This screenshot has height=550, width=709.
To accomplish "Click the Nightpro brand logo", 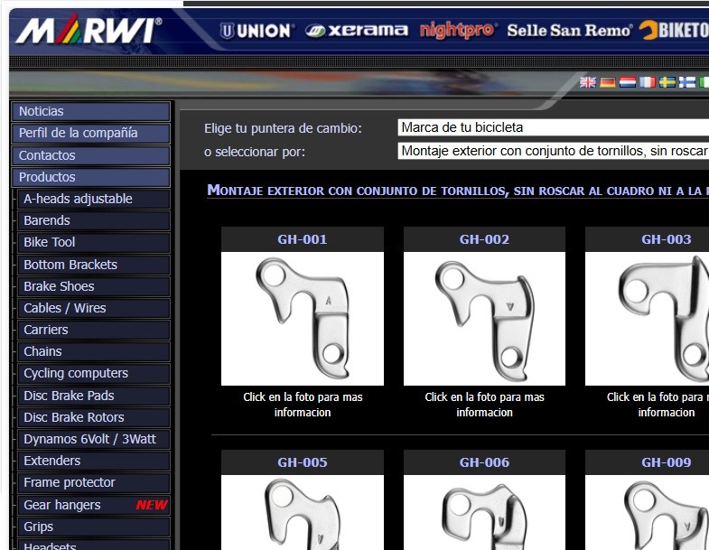I will tap(457, 31).
